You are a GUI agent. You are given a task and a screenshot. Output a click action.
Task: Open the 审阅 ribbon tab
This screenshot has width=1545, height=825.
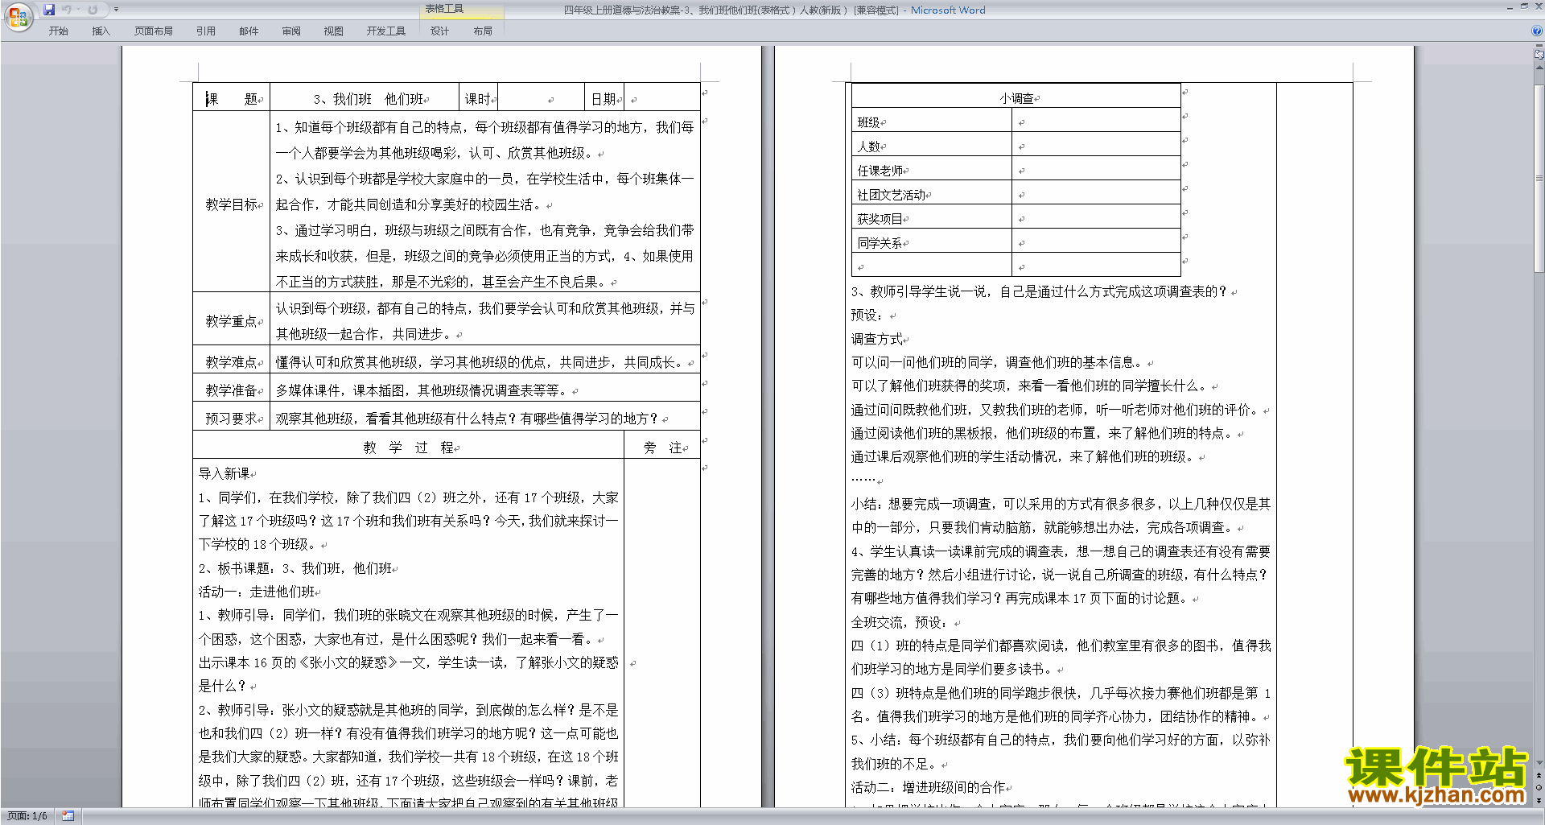coord(291,31)
